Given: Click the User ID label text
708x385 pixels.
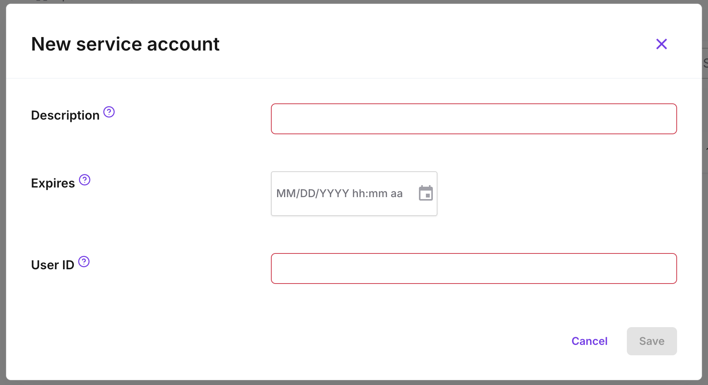Looking at the screenshot, I should pos(53,265).
